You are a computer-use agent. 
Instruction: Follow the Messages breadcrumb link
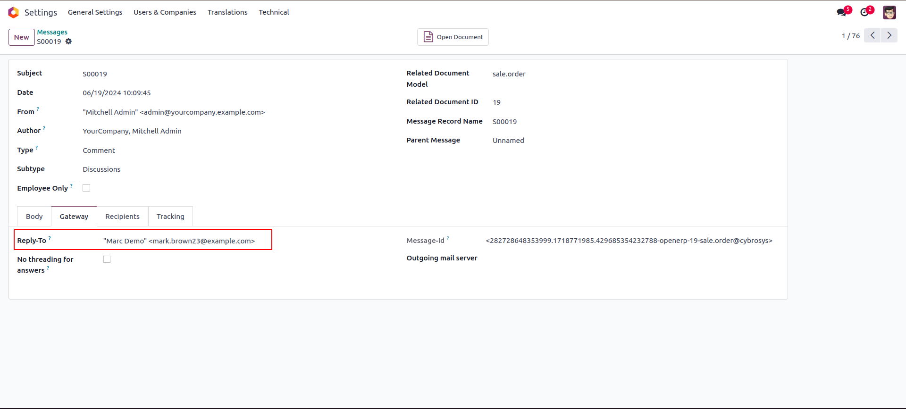52,32
